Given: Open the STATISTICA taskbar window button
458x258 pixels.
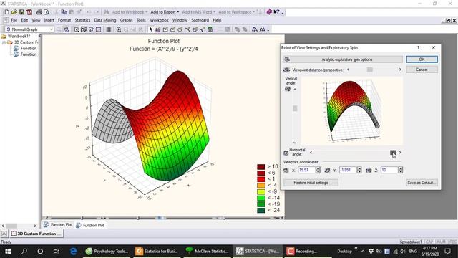Looking at the screenshot, I should click(x=258, y=251).
